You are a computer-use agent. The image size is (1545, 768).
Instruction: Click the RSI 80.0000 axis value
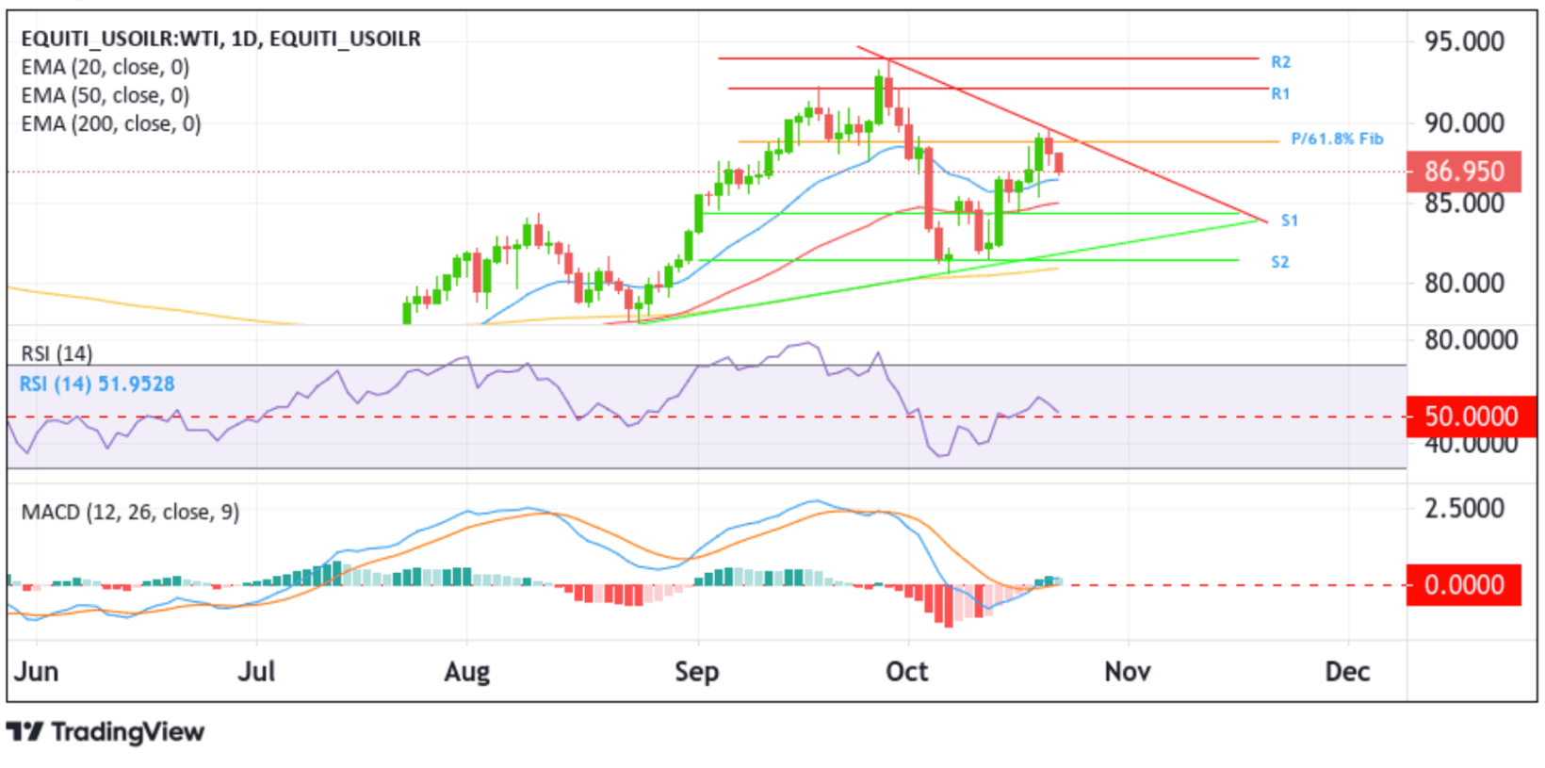(x=1471, y=339)
